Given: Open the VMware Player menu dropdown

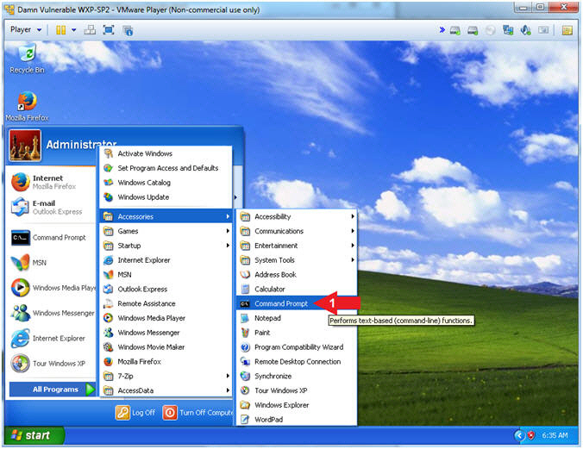Looking at the screenshot, I should pyautogui.click(x=26, y=30).
